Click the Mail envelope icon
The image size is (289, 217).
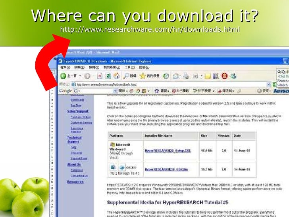point(176,76)
